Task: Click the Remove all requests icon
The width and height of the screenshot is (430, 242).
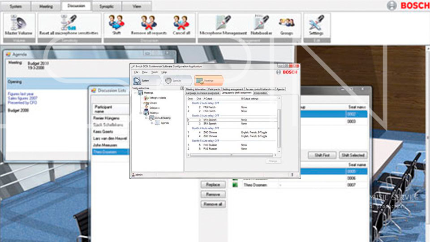Action: pos(149,25)
